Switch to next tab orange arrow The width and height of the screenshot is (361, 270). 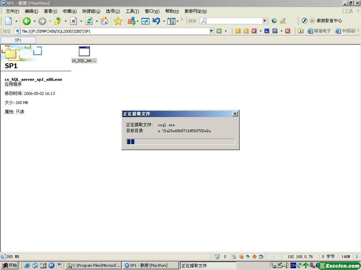pyautogui.click(x=246, y=31)
